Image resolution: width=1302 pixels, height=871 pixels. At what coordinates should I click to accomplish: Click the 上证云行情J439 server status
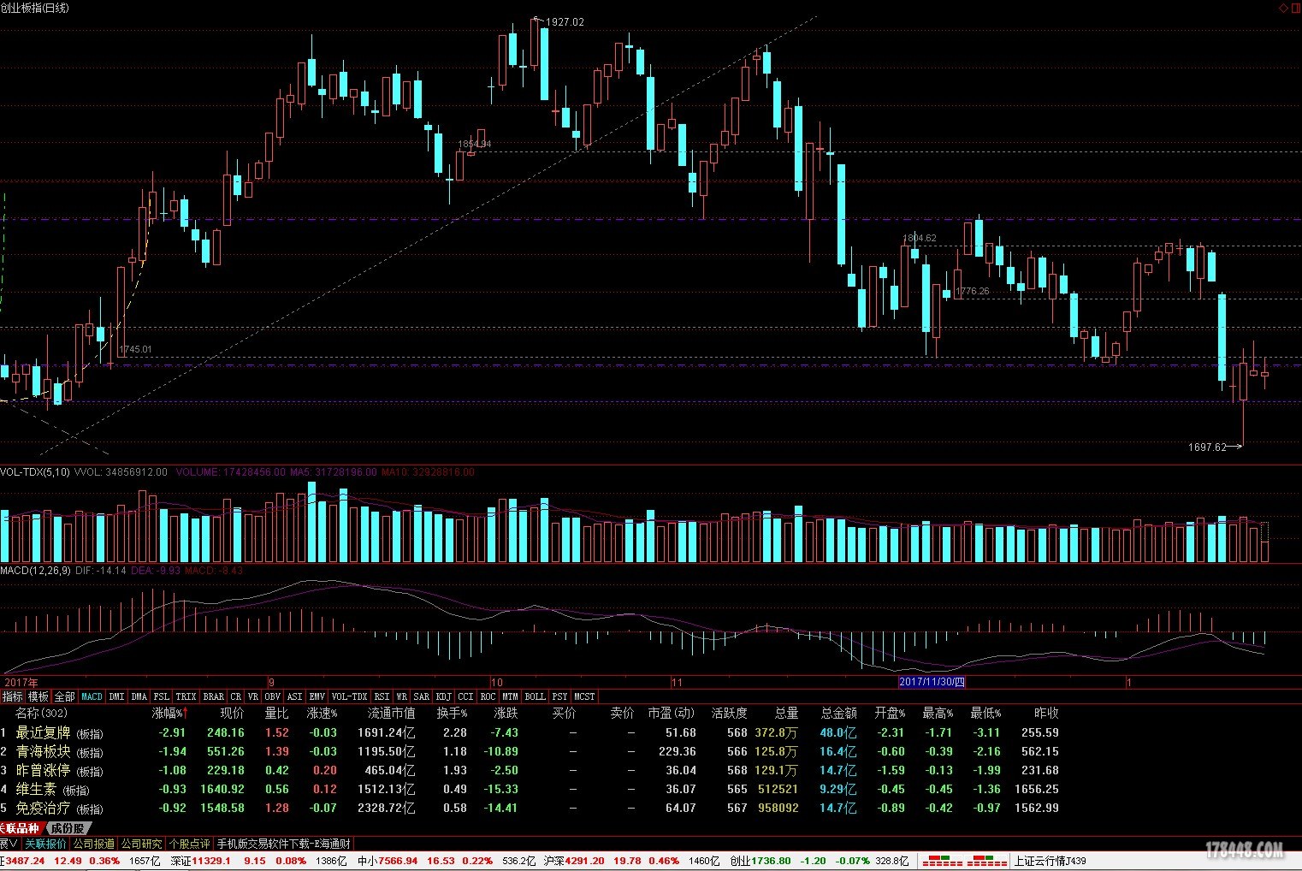point(1050,861)
